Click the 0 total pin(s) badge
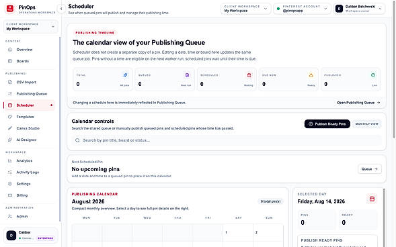396x247 pixels. (x=270, y=201)
